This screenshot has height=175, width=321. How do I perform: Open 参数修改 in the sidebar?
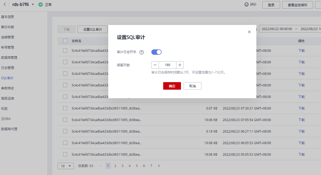click(8, 88)
